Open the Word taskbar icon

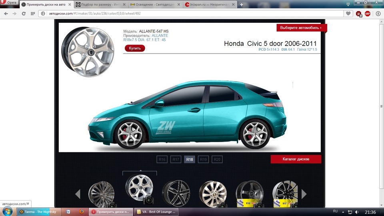click(68, 212)
